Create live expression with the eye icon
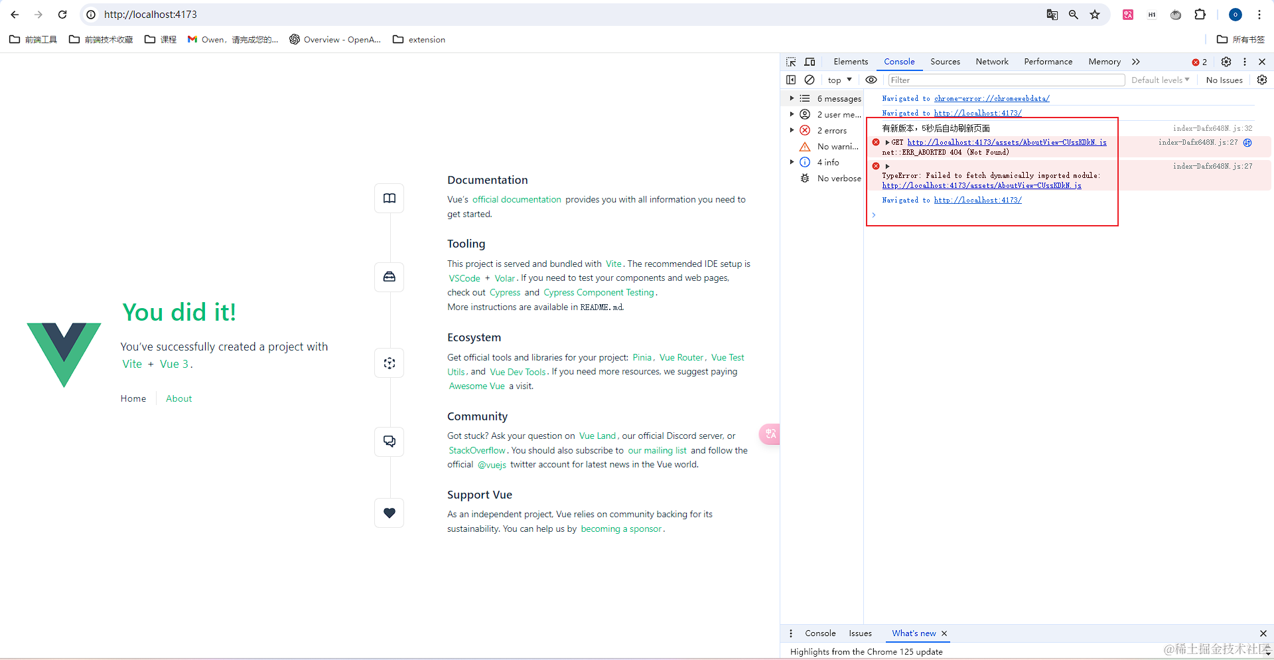The width and height of the screenshot is (1274, 660). [x=871, y=80]
